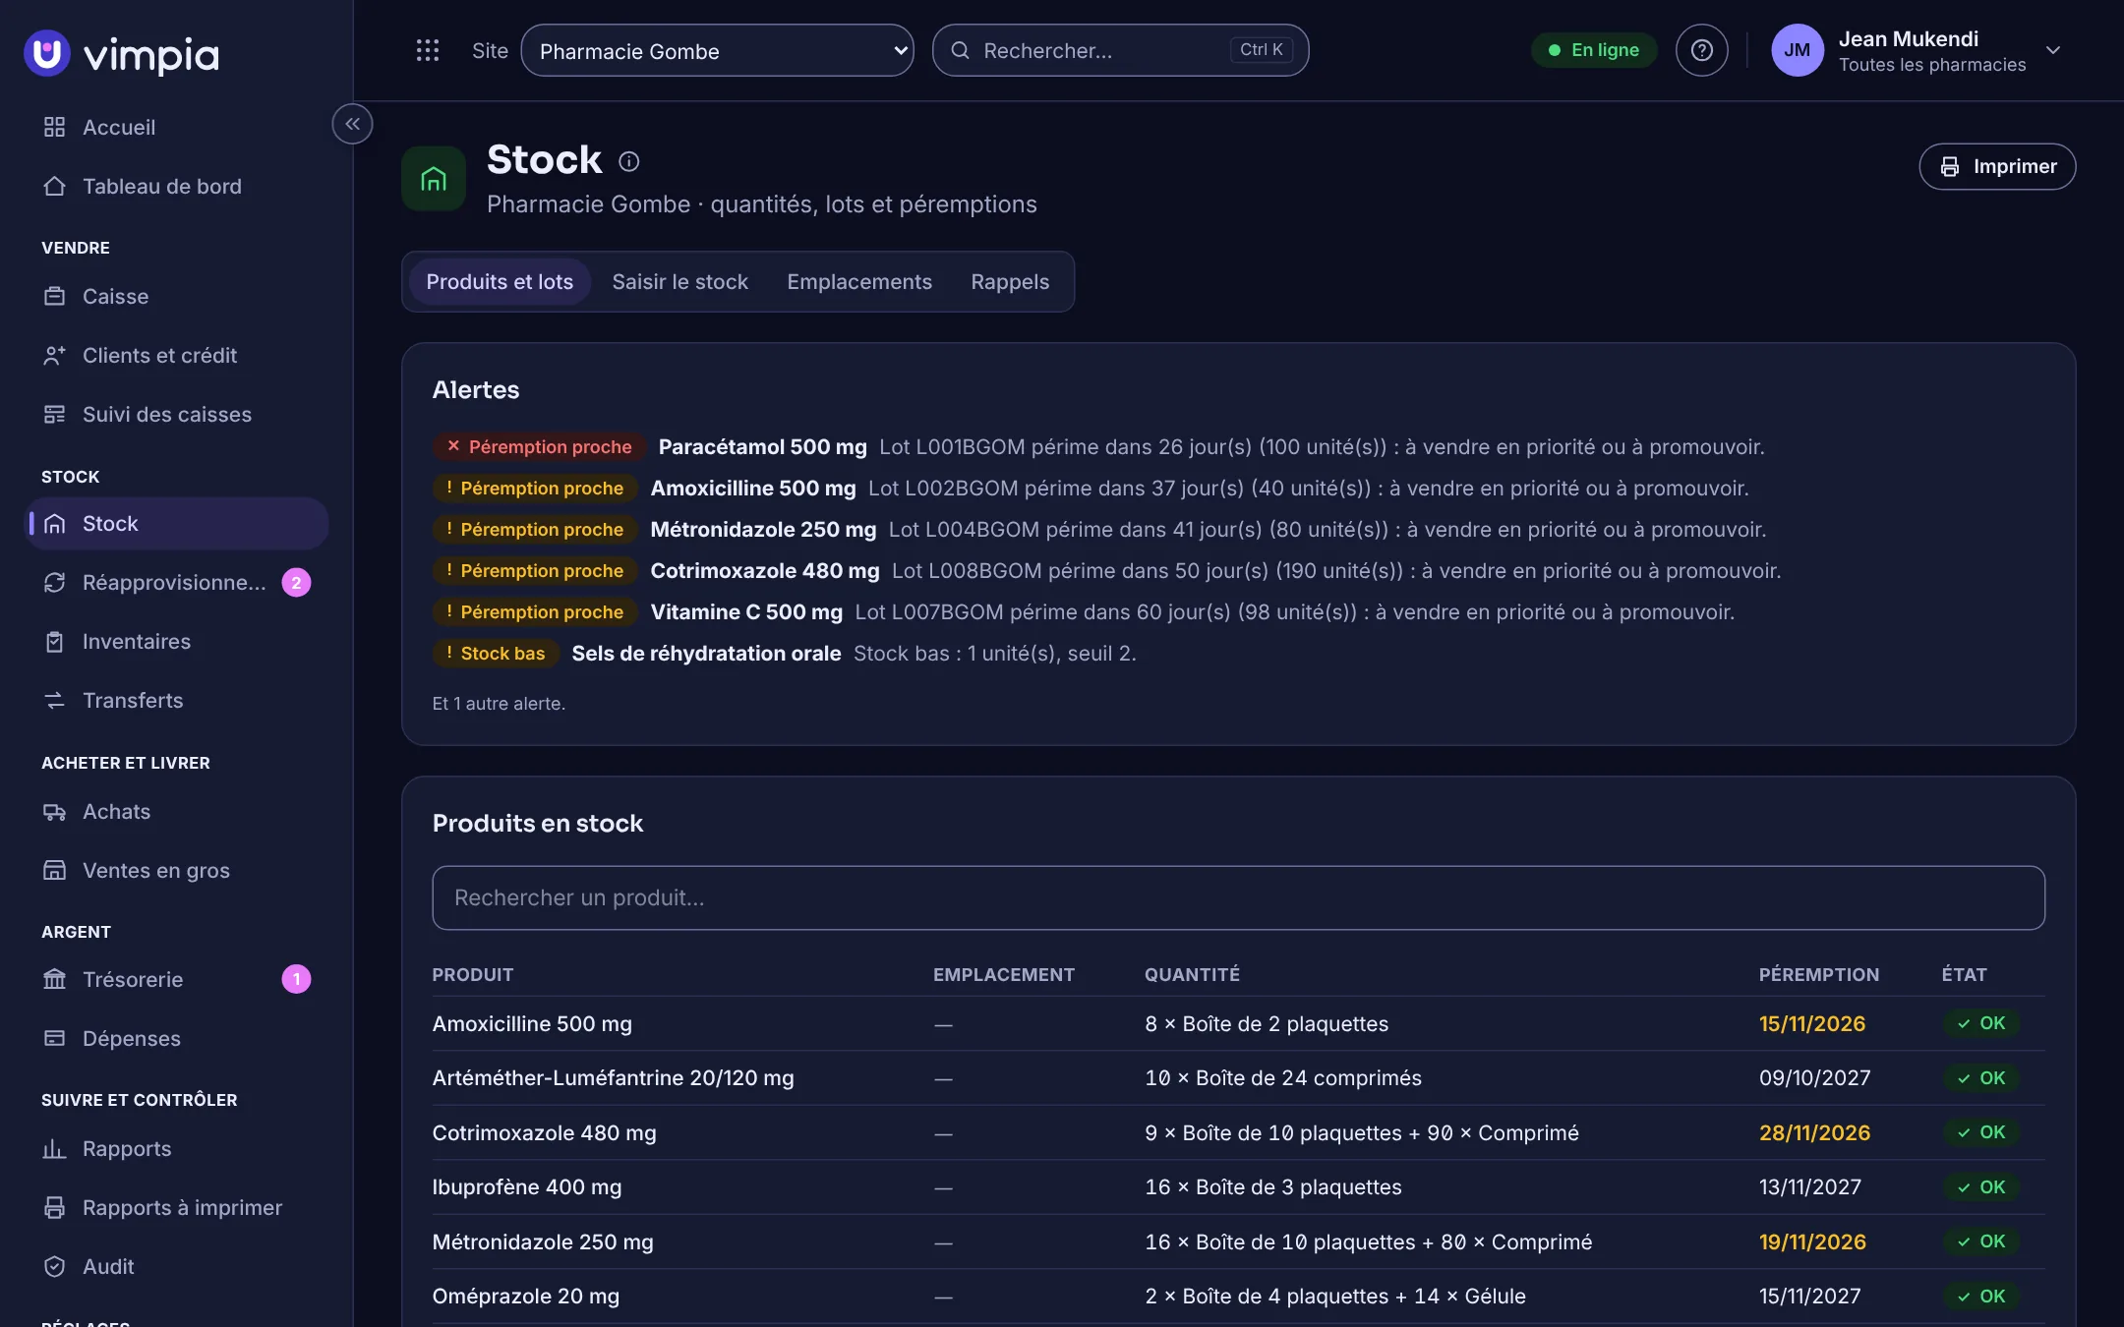Click the PÉREMPTION column header
The width and height of the screenshot is (2124, 1327).
coord(1818,974)
